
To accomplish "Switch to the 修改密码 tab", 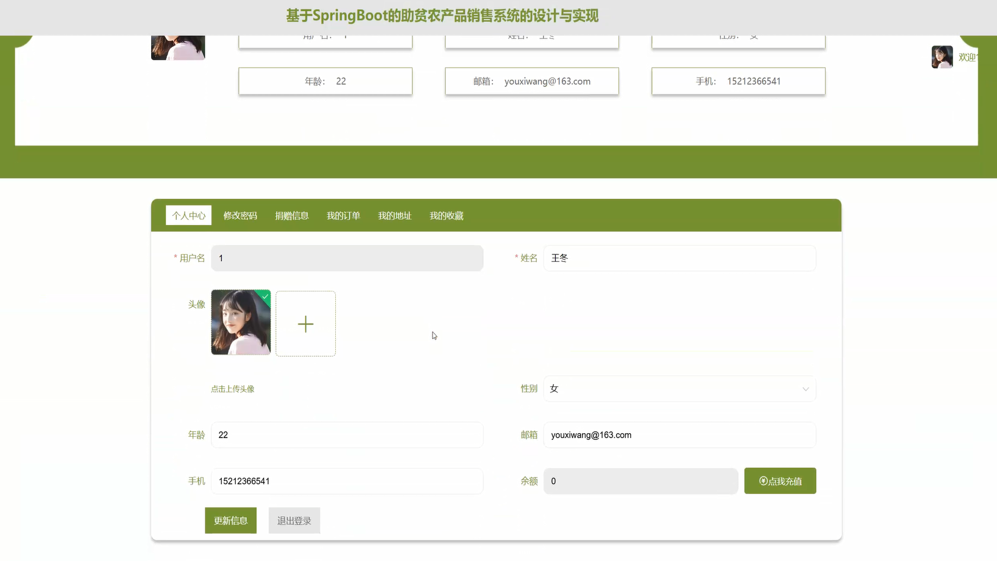I will (240, 215).
